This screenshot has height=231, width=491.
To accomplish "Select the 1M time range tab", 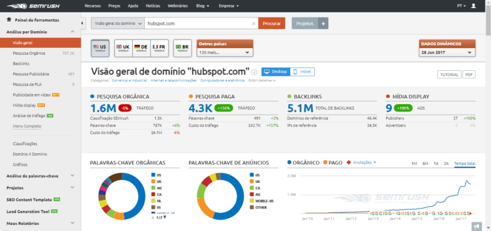I will tap(414, 164).
